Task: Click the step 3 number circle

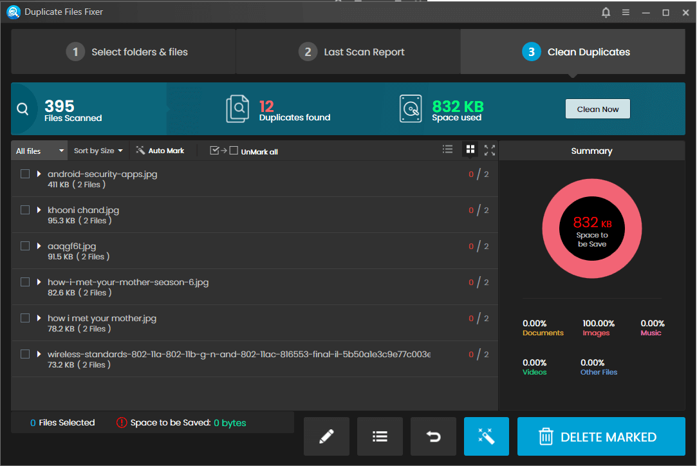Action: point(531,52)
